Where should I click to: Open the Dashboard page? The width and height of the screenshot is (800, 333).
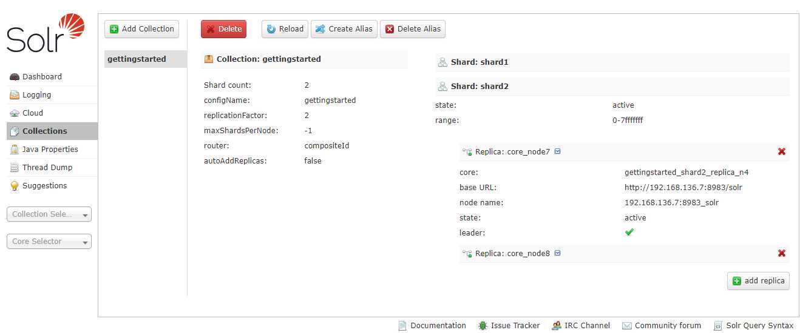point(52,77)
